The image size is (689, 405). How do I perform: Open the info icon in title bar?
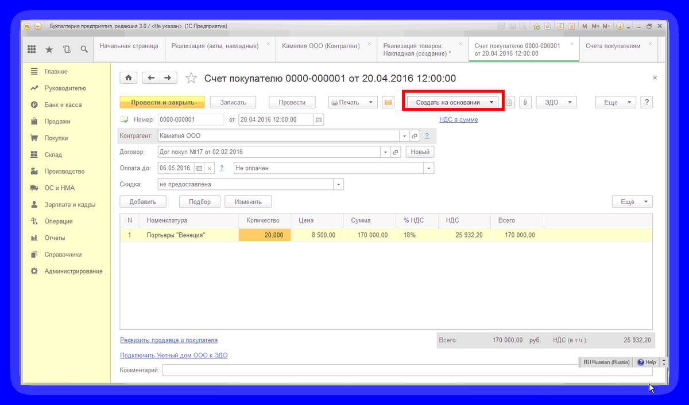[620, 26]
